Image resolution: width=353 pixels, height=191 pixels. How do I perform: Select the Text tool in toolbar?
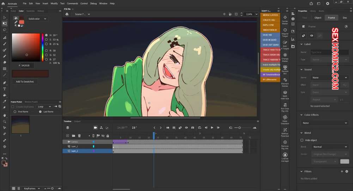tap(5, 89)
